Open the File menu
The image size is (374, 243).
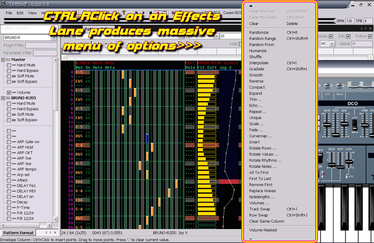9,13
